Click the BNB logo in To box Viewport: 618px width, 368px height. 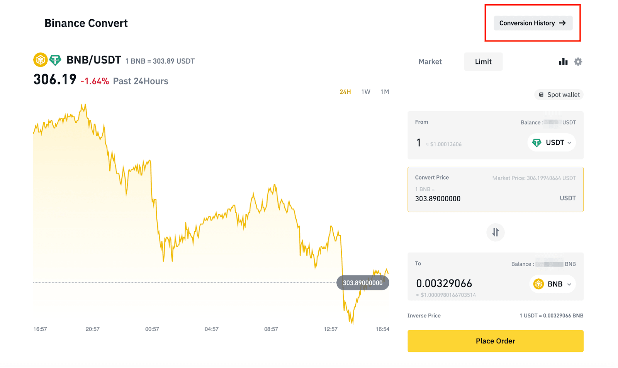click(x=538, y=284)
